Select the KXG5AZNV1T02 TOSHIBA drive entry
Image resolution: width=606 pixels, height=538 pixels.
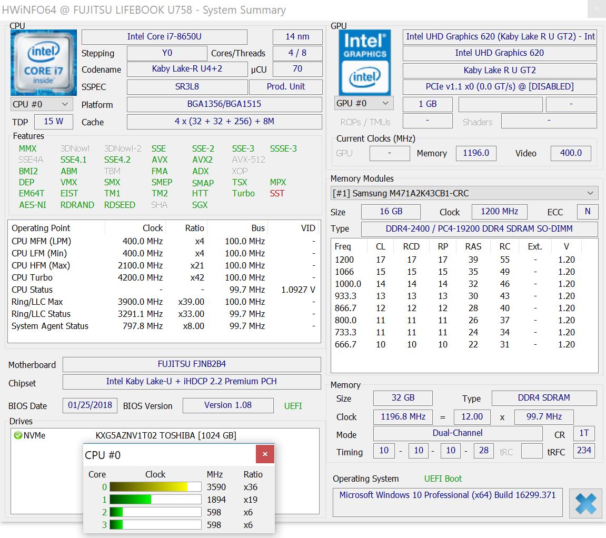pyautogui.click(x=166, y=435)
